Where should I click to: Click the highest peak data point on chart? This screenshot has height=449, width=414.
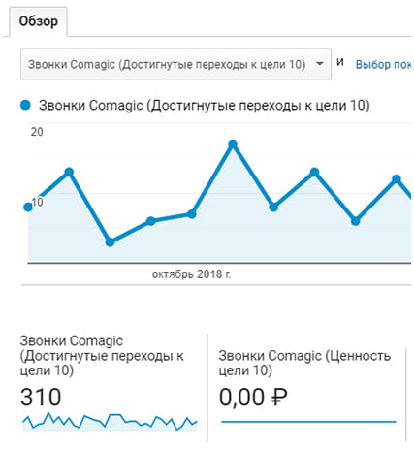pos(233,144)
